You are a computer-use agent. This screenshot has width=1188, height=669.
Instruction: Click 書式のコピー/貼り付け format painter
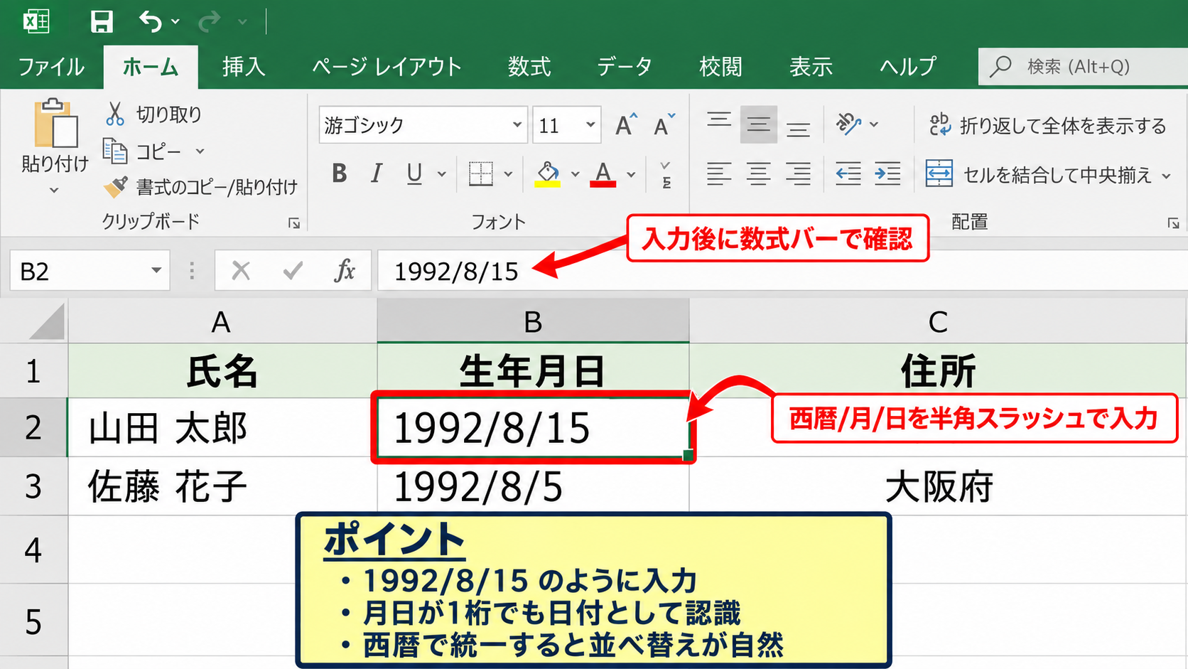(x=200, y=187)
